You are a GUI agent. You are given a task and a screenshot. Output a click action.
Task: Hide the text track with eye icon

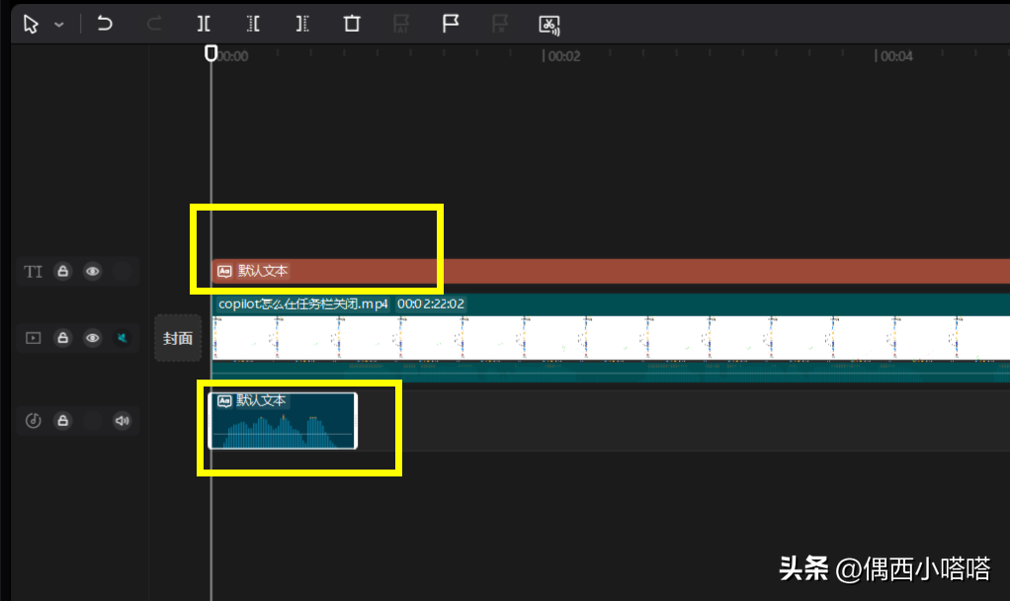(x=93, y=271)
